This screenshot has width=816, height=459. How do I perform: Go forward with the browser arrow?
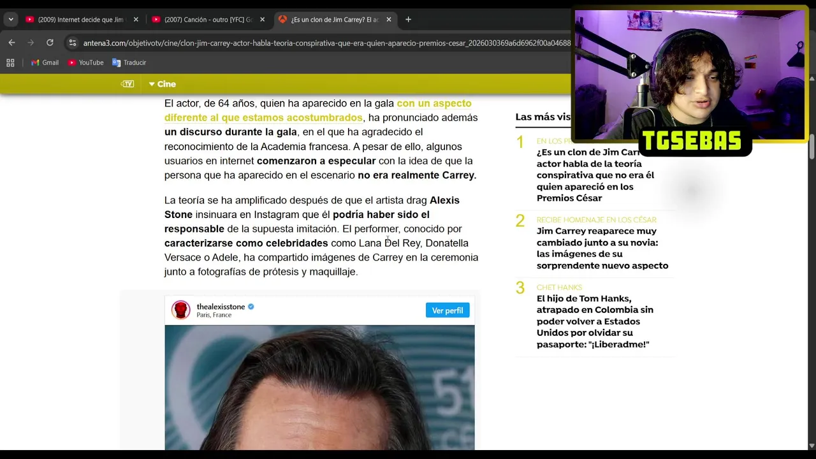coord(31,43)
